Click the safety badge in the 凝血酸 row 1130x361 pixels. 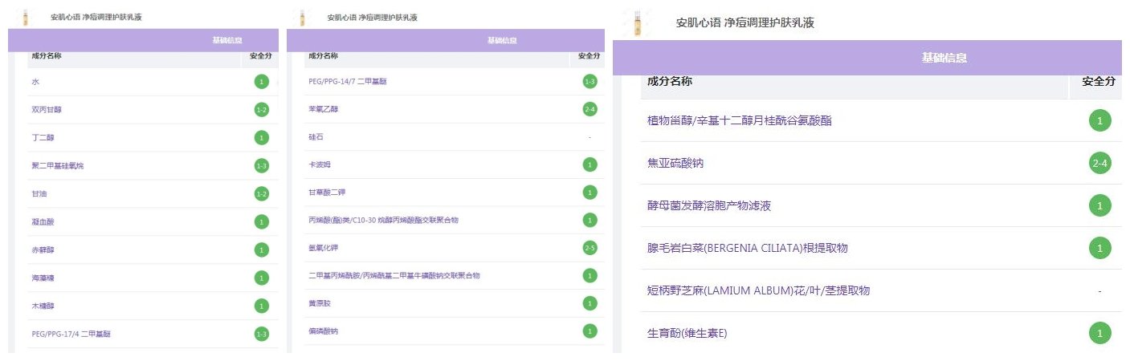click(261, 221)
